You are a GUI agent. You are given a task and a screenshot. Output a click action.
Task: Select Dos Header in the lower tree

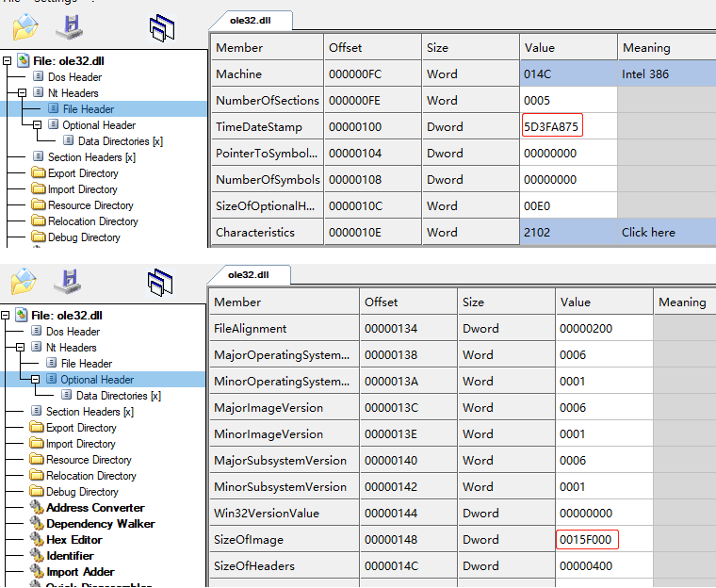click(73, 332)
